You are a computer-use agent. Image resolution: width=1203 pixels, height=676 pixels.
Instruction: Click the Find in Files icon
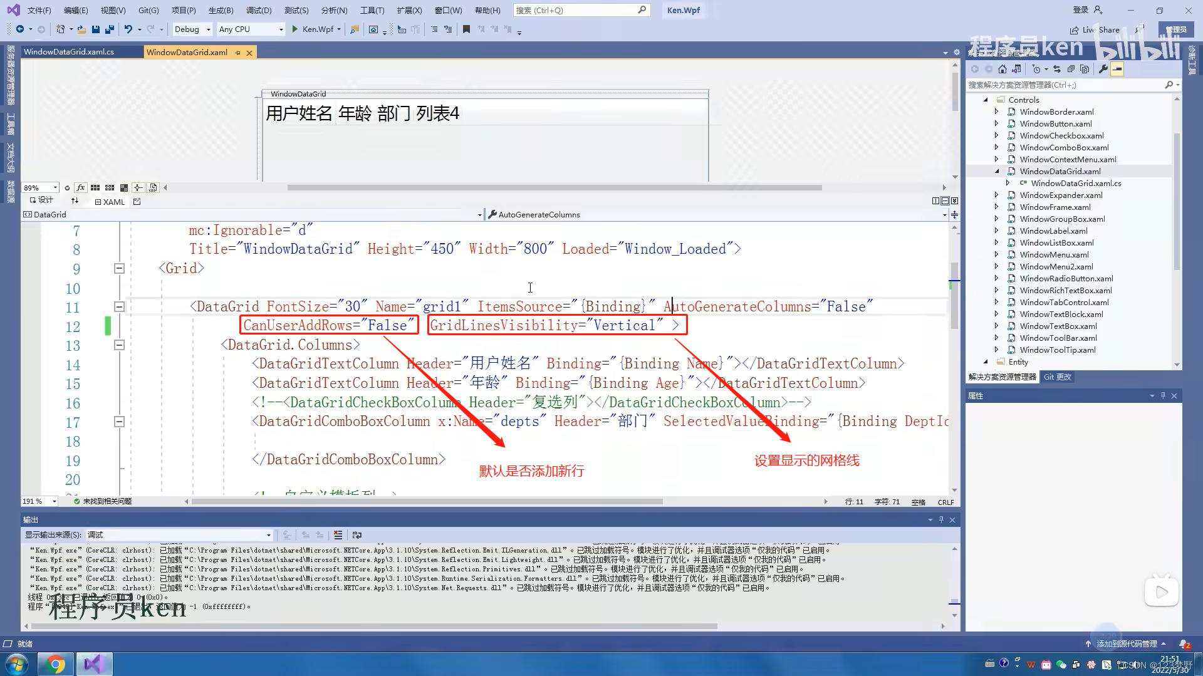point(355,29)
